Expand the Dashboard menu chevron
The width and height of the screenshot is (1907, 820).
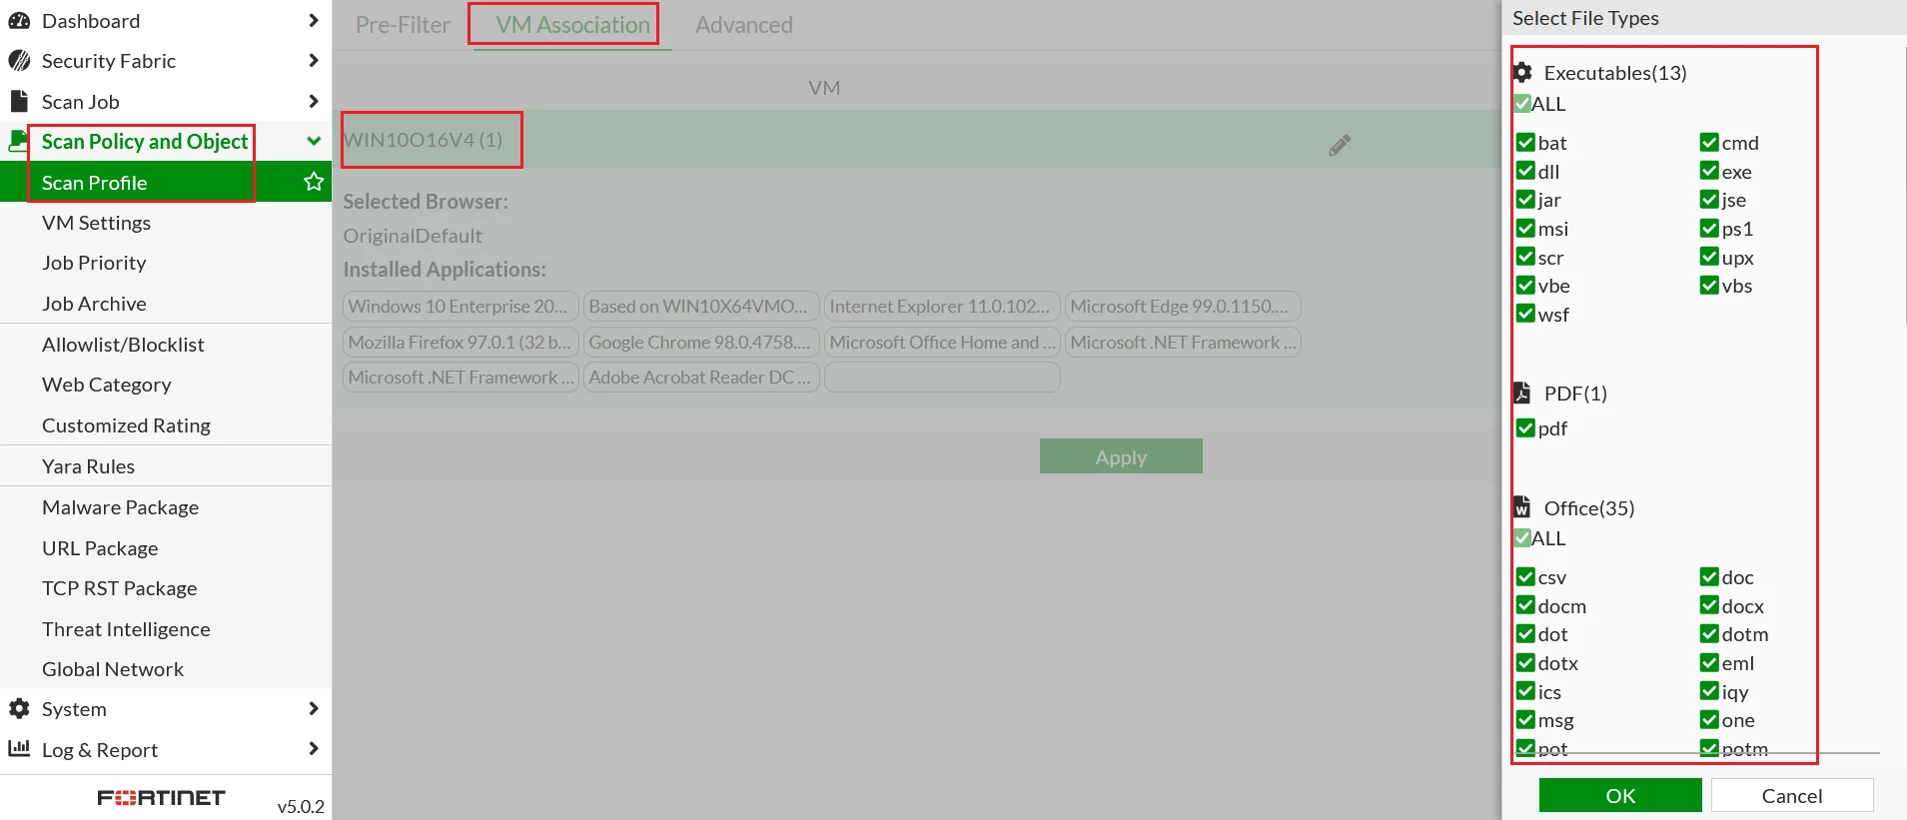point(314,21)
